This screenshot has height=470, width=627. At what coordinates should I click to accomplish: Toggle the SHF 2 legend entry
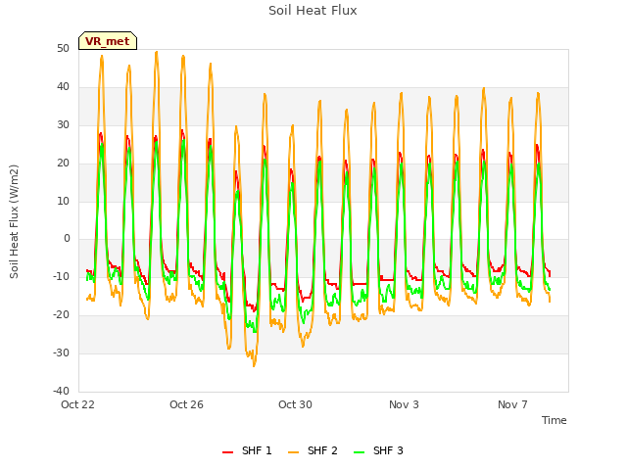pyautogui.click(x=313, y=450)
